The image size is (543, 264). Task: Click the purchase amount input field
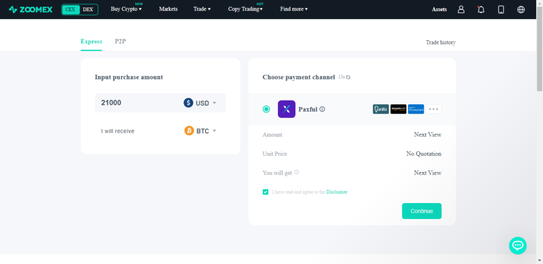(138, 103)
